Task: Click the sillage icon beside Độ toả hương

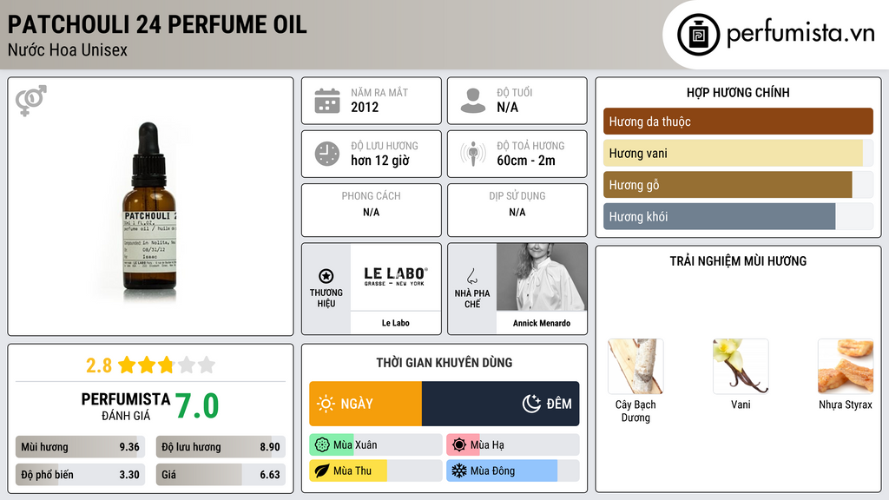Action: 473,155
